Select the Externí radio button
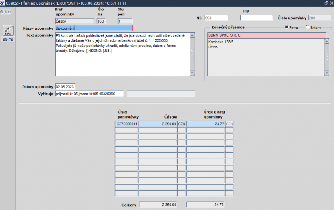334x210 pixels. [308, 27]
